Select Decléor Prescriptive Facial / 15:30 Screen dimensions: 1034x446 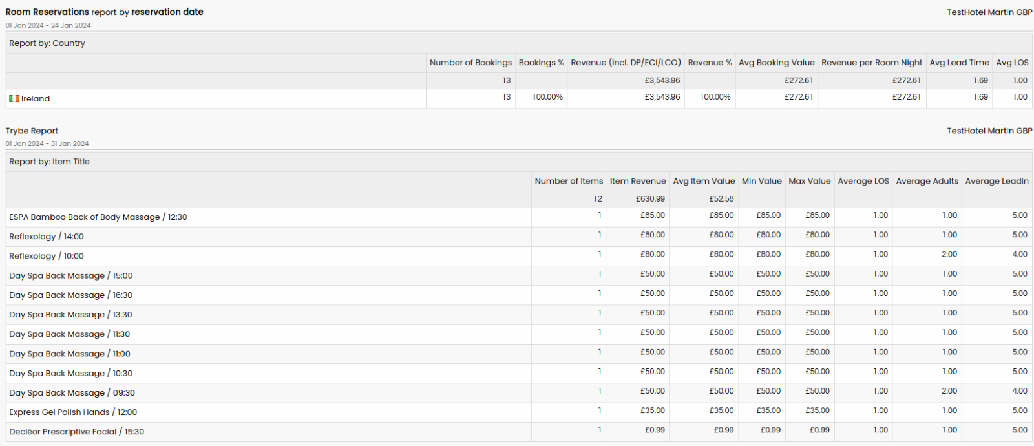pyautogui.click(x=77, y=432)
